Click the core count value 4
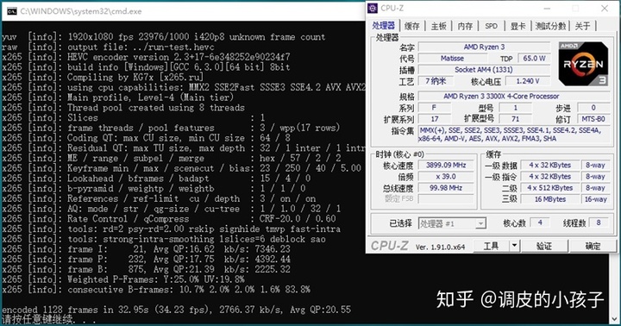 click(x=540, y=223)
